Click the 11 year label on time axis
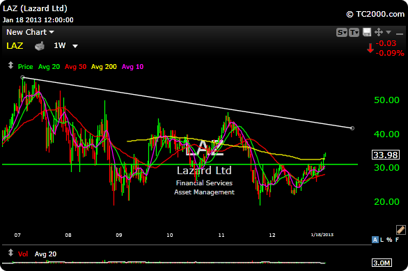 (221, 235)
